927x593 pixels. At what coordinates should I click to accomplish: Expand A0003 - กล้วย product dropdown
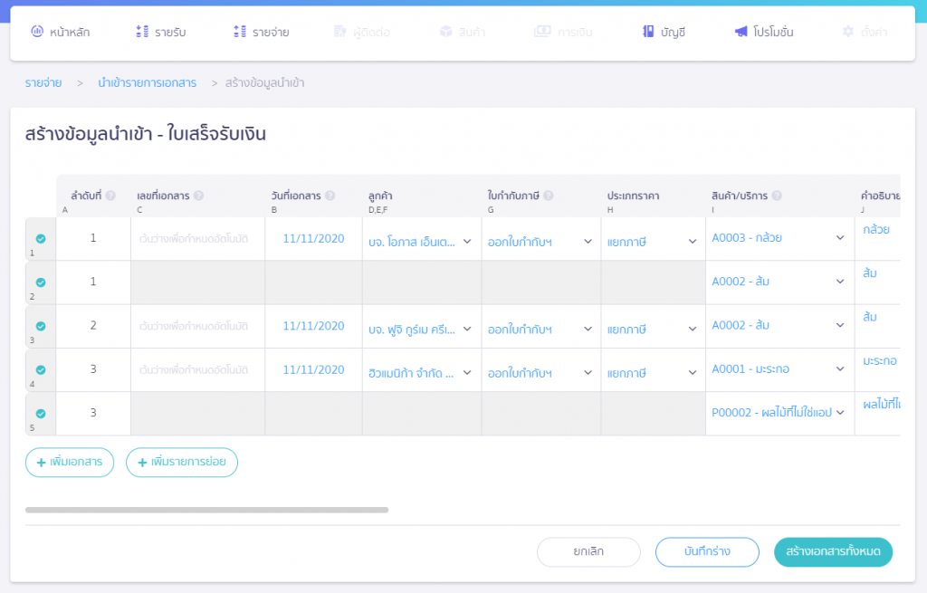coord(779,238)
